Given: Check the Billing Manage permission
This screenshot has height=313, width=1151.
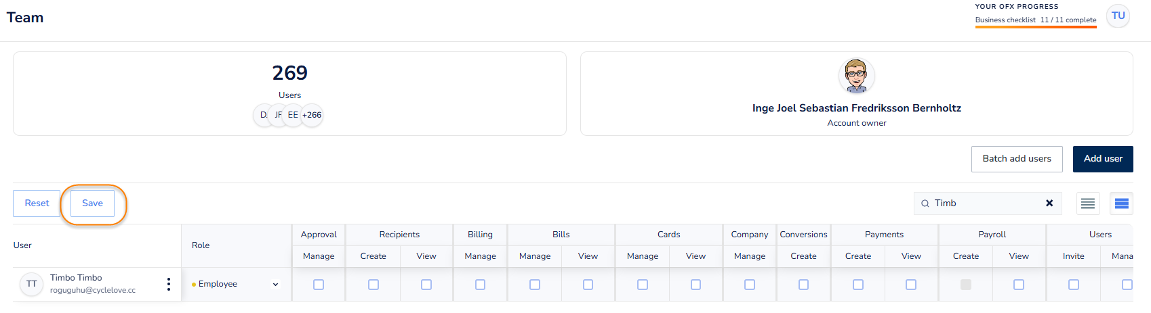Looking at the screenshot, I should click(x=480, y=285).
